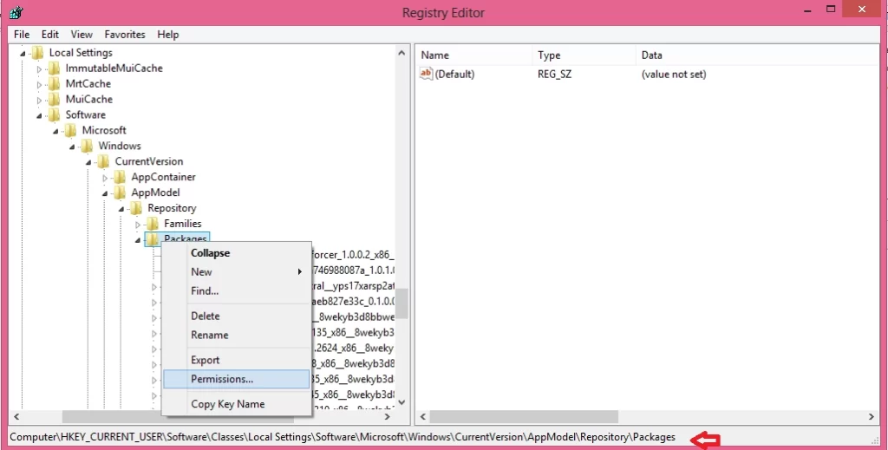Select the ImmutableMuiCache key label
888x450 pixels.
[x=114, y=68]
